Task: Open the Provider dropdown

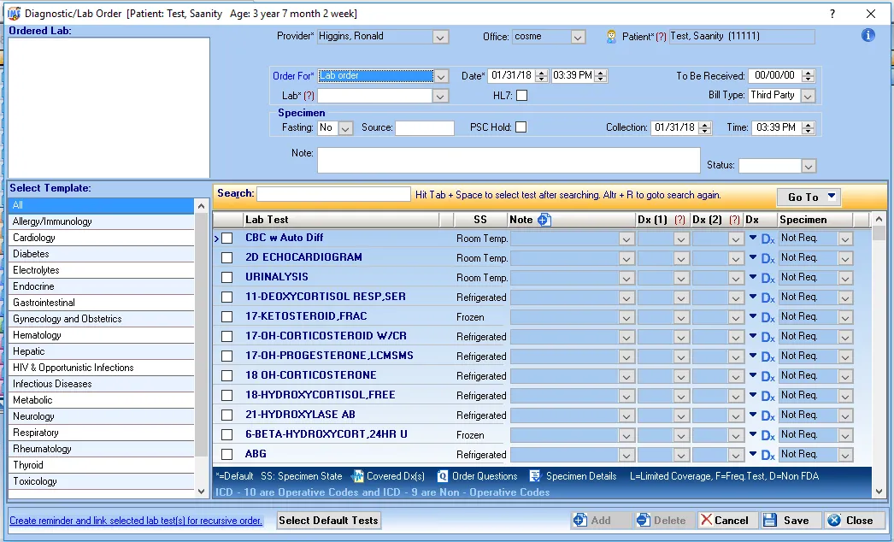Action: coord(440,37)
